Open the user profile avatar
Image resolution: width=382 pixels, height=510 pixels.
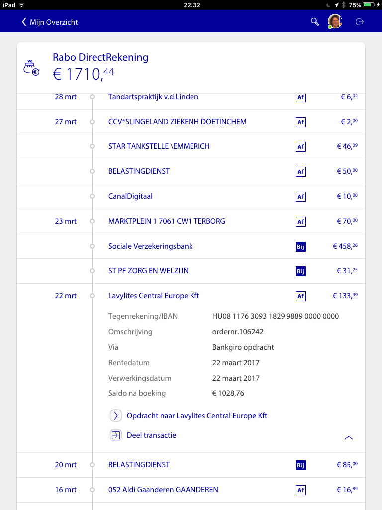click(335, 21)
